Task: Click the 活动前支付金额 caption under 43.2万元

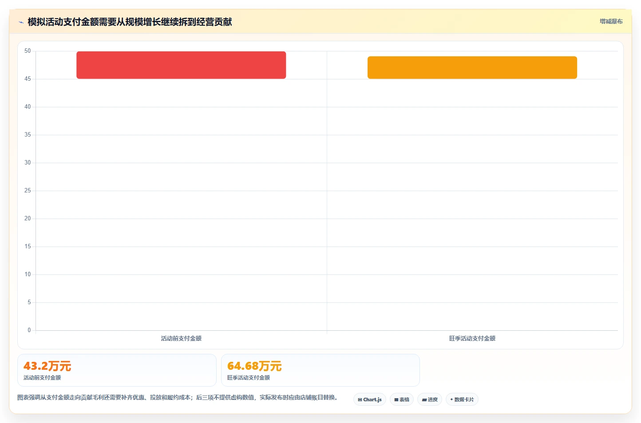Action: tap(42, 378)
